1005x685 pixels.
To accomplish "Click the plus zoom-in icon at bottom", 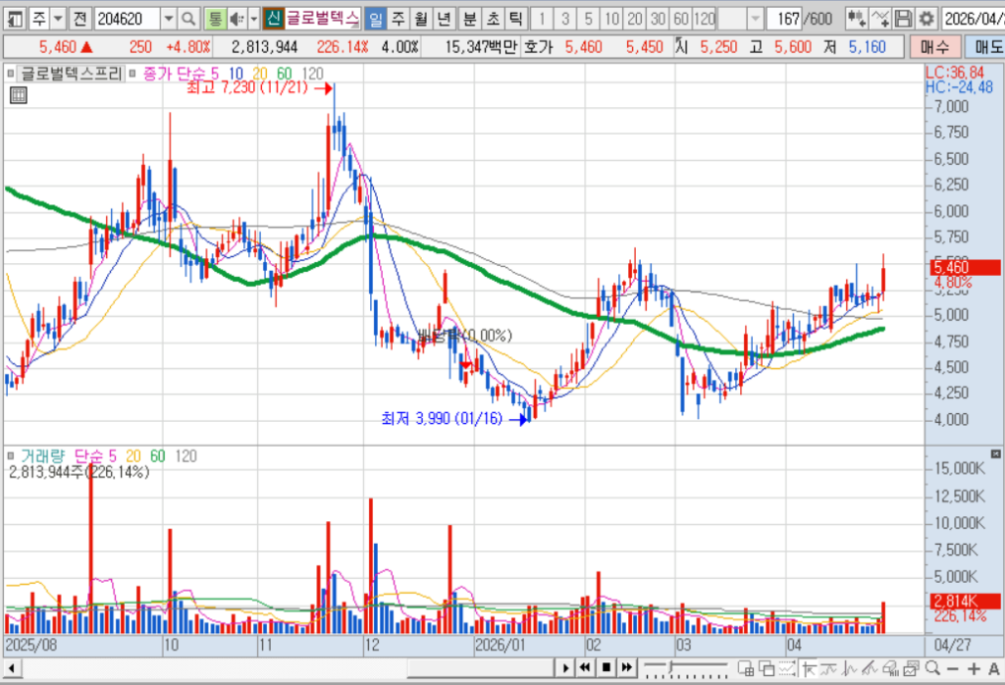I will coord(975,669).
